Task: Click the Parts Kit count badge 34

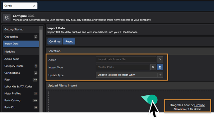Action: [36, 107]
